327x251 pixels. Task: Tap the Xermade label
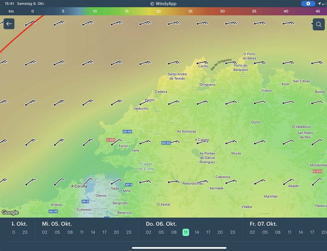[x=216, y=188]
